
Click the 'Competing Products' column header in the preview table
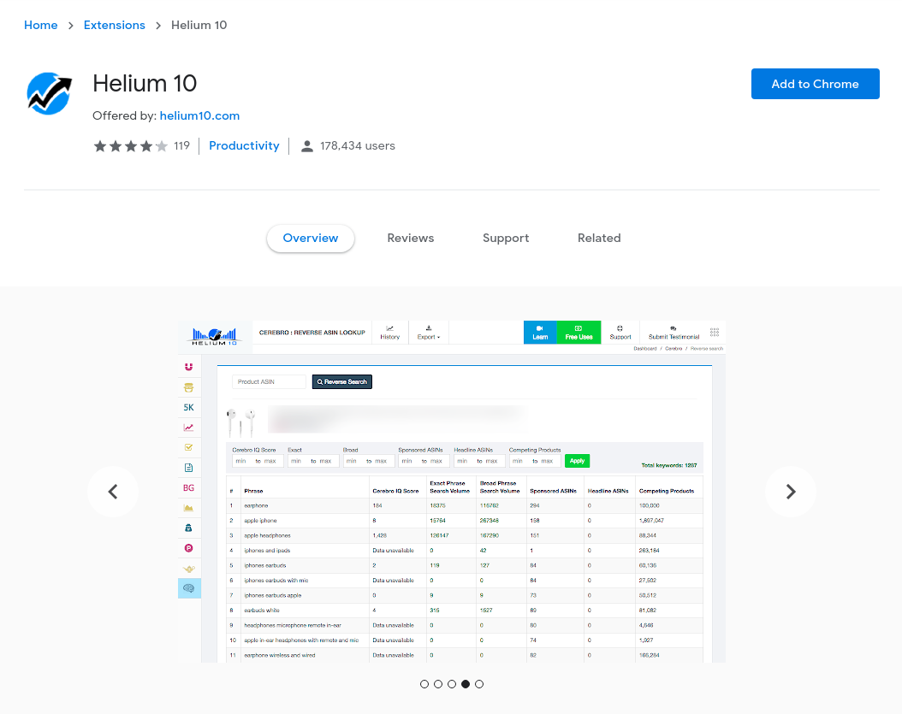pyautogui.click(x=667, y=491)
